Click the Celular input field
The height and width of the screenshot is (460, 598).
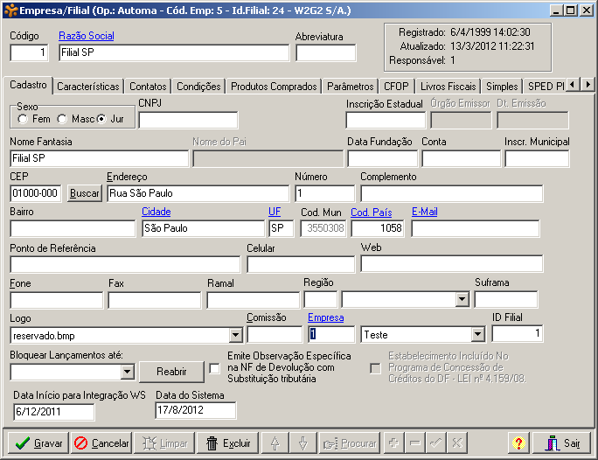(x=301, y=264)
